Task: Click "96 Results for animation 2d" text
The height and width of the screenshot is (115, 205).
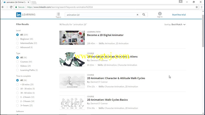Action: pos(73,24)
